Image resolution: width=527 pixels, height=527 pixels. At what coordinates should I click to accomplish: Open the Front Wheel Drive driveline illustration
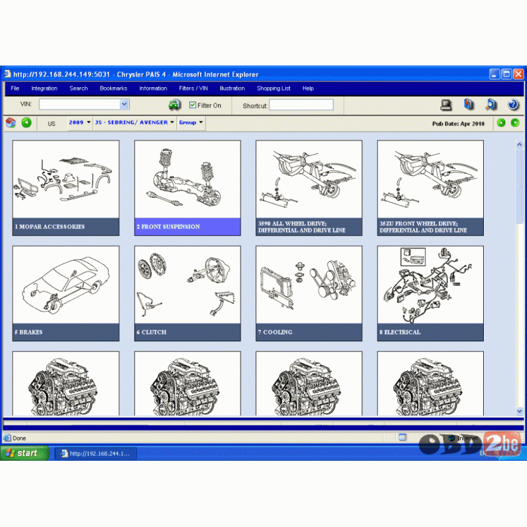pos(430,179)
